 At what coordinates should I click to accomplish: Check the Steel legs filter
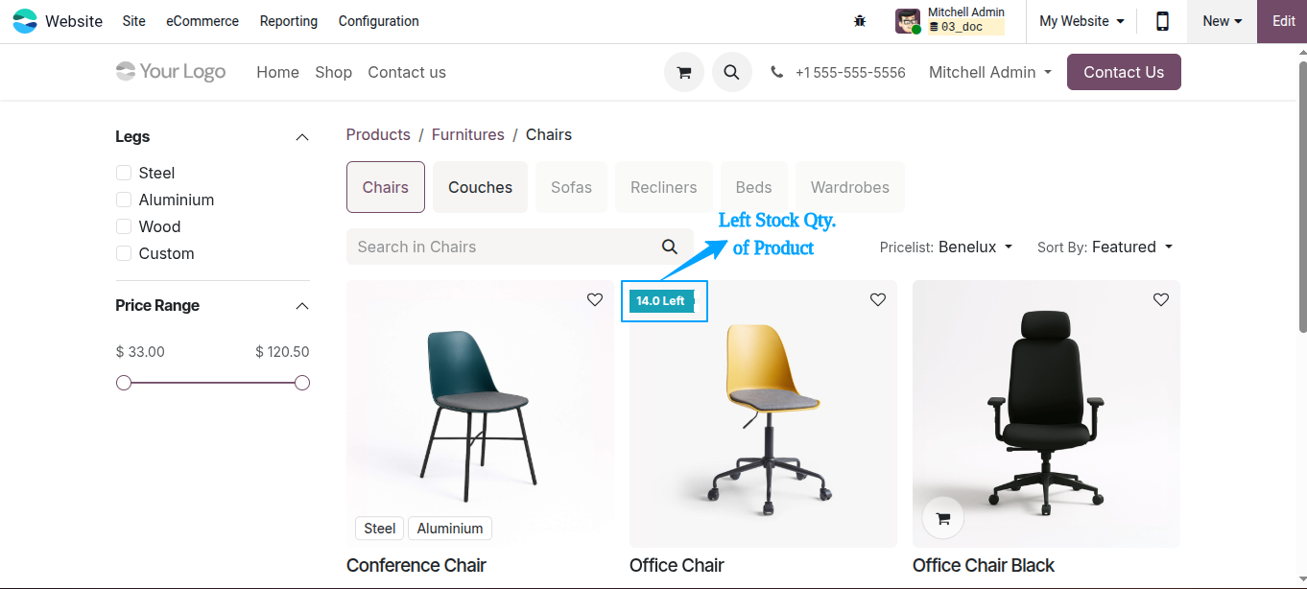coord(124,173)
